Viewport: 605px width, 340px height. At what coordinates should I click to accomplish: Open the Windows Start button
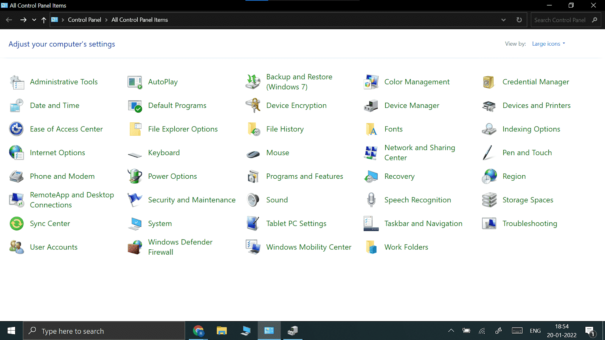click(x=11, y=331)
